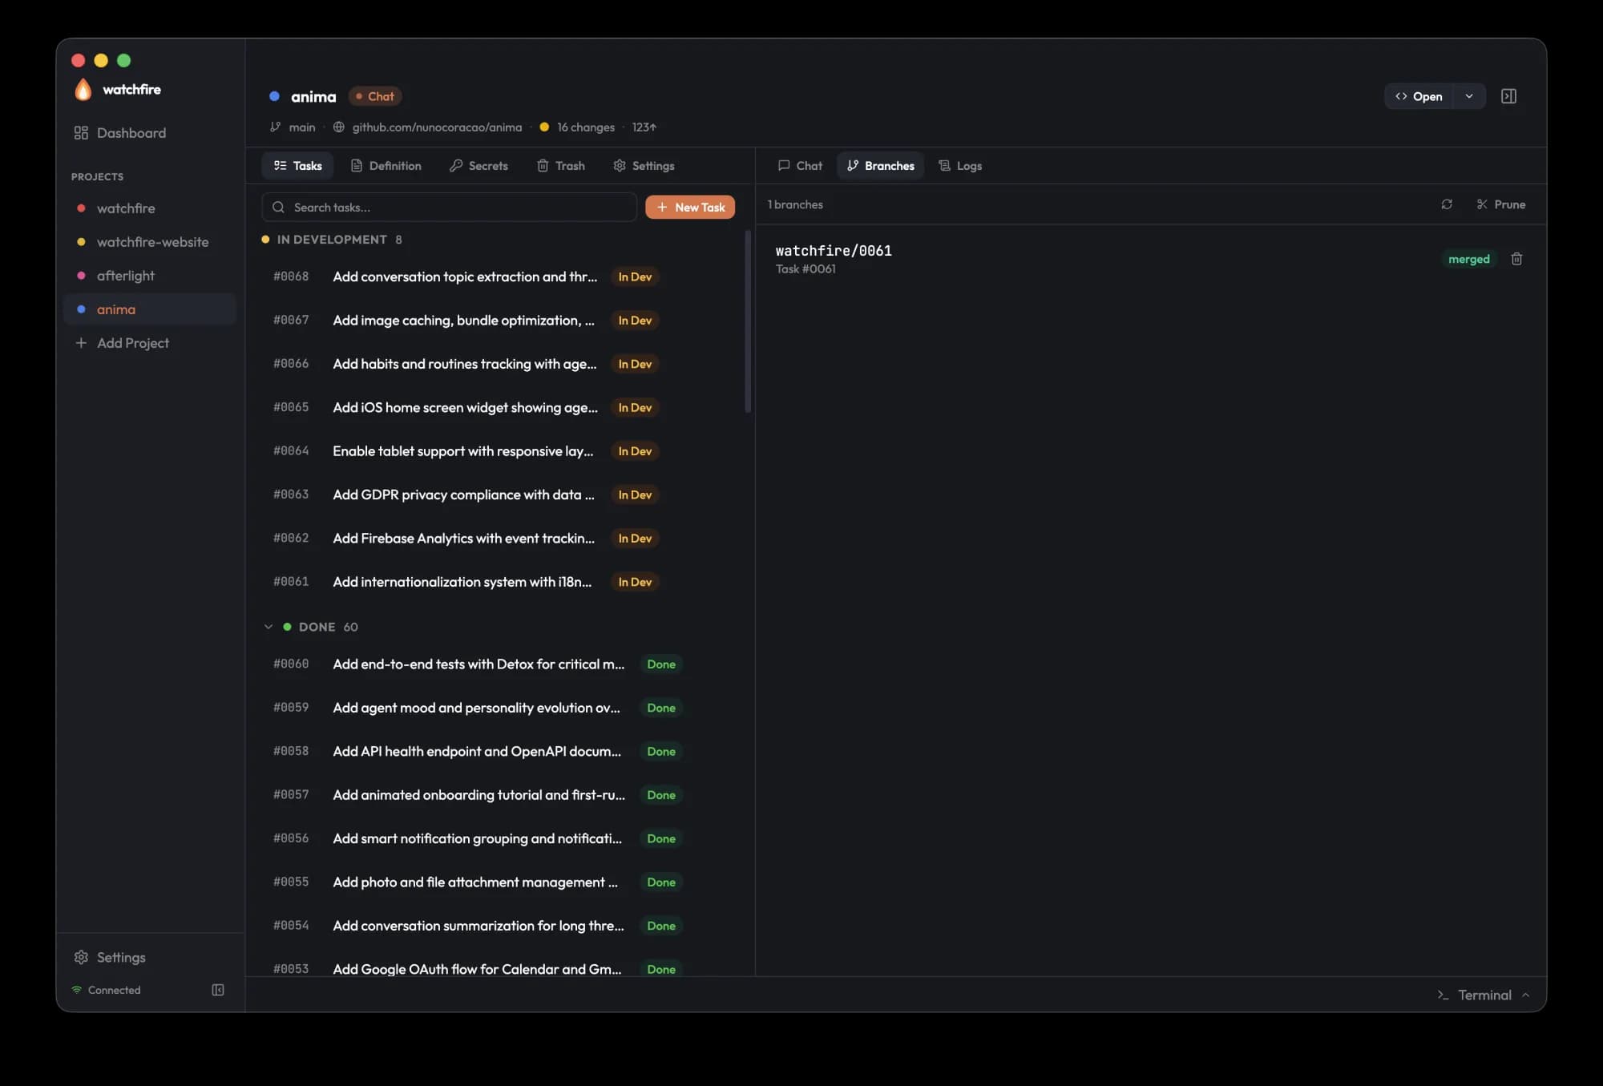This screenshot has height=1086, width=1603.
Task: Click the blue anima project dot in header
Action: click(274, 96)
